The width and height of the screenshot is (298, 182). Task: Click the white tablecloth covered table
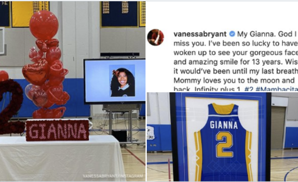61,158
